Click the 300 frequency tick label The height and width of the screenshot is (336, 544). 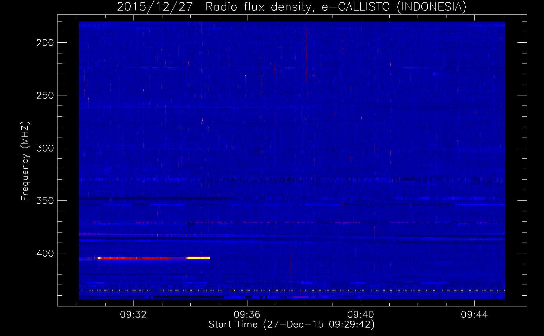[x=45, y=148]
